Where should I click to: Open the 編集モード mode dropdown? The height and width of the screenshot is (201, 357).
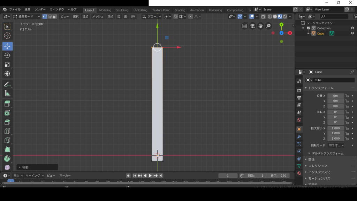26,16
